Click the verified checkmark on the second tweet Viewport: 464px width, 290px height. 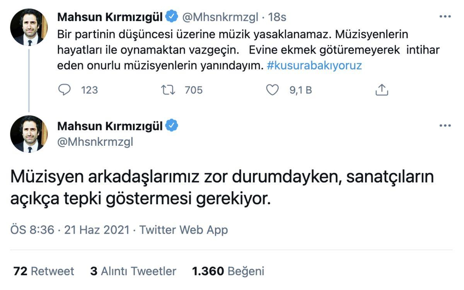pyautogui.click(x=171, y=126)
